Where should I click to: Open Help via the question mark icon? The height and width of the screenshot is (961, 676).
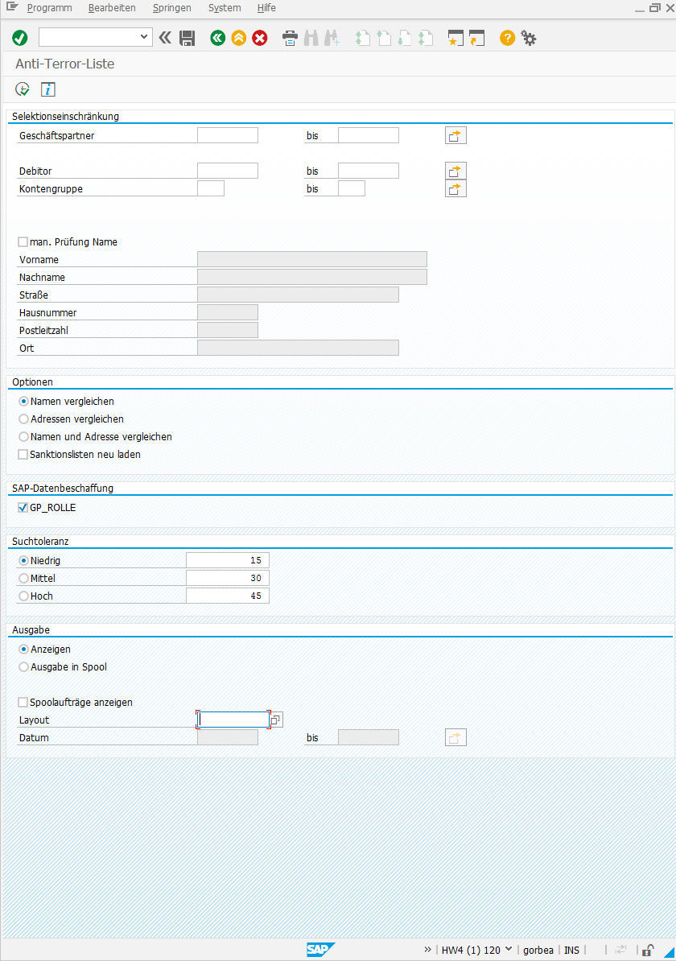pos(506,37)
